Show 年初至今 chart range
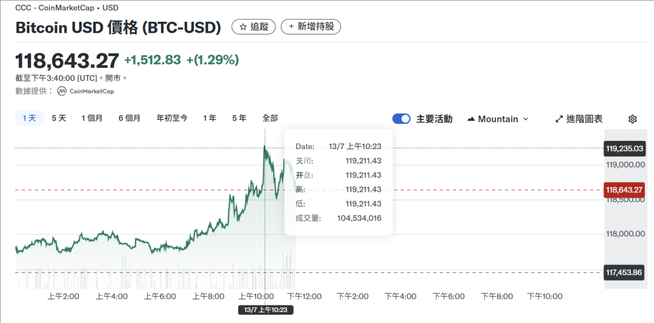 172,119
